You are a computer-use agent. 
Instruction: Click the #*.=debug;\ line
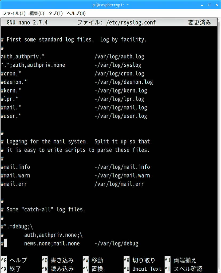click(17, 226)
